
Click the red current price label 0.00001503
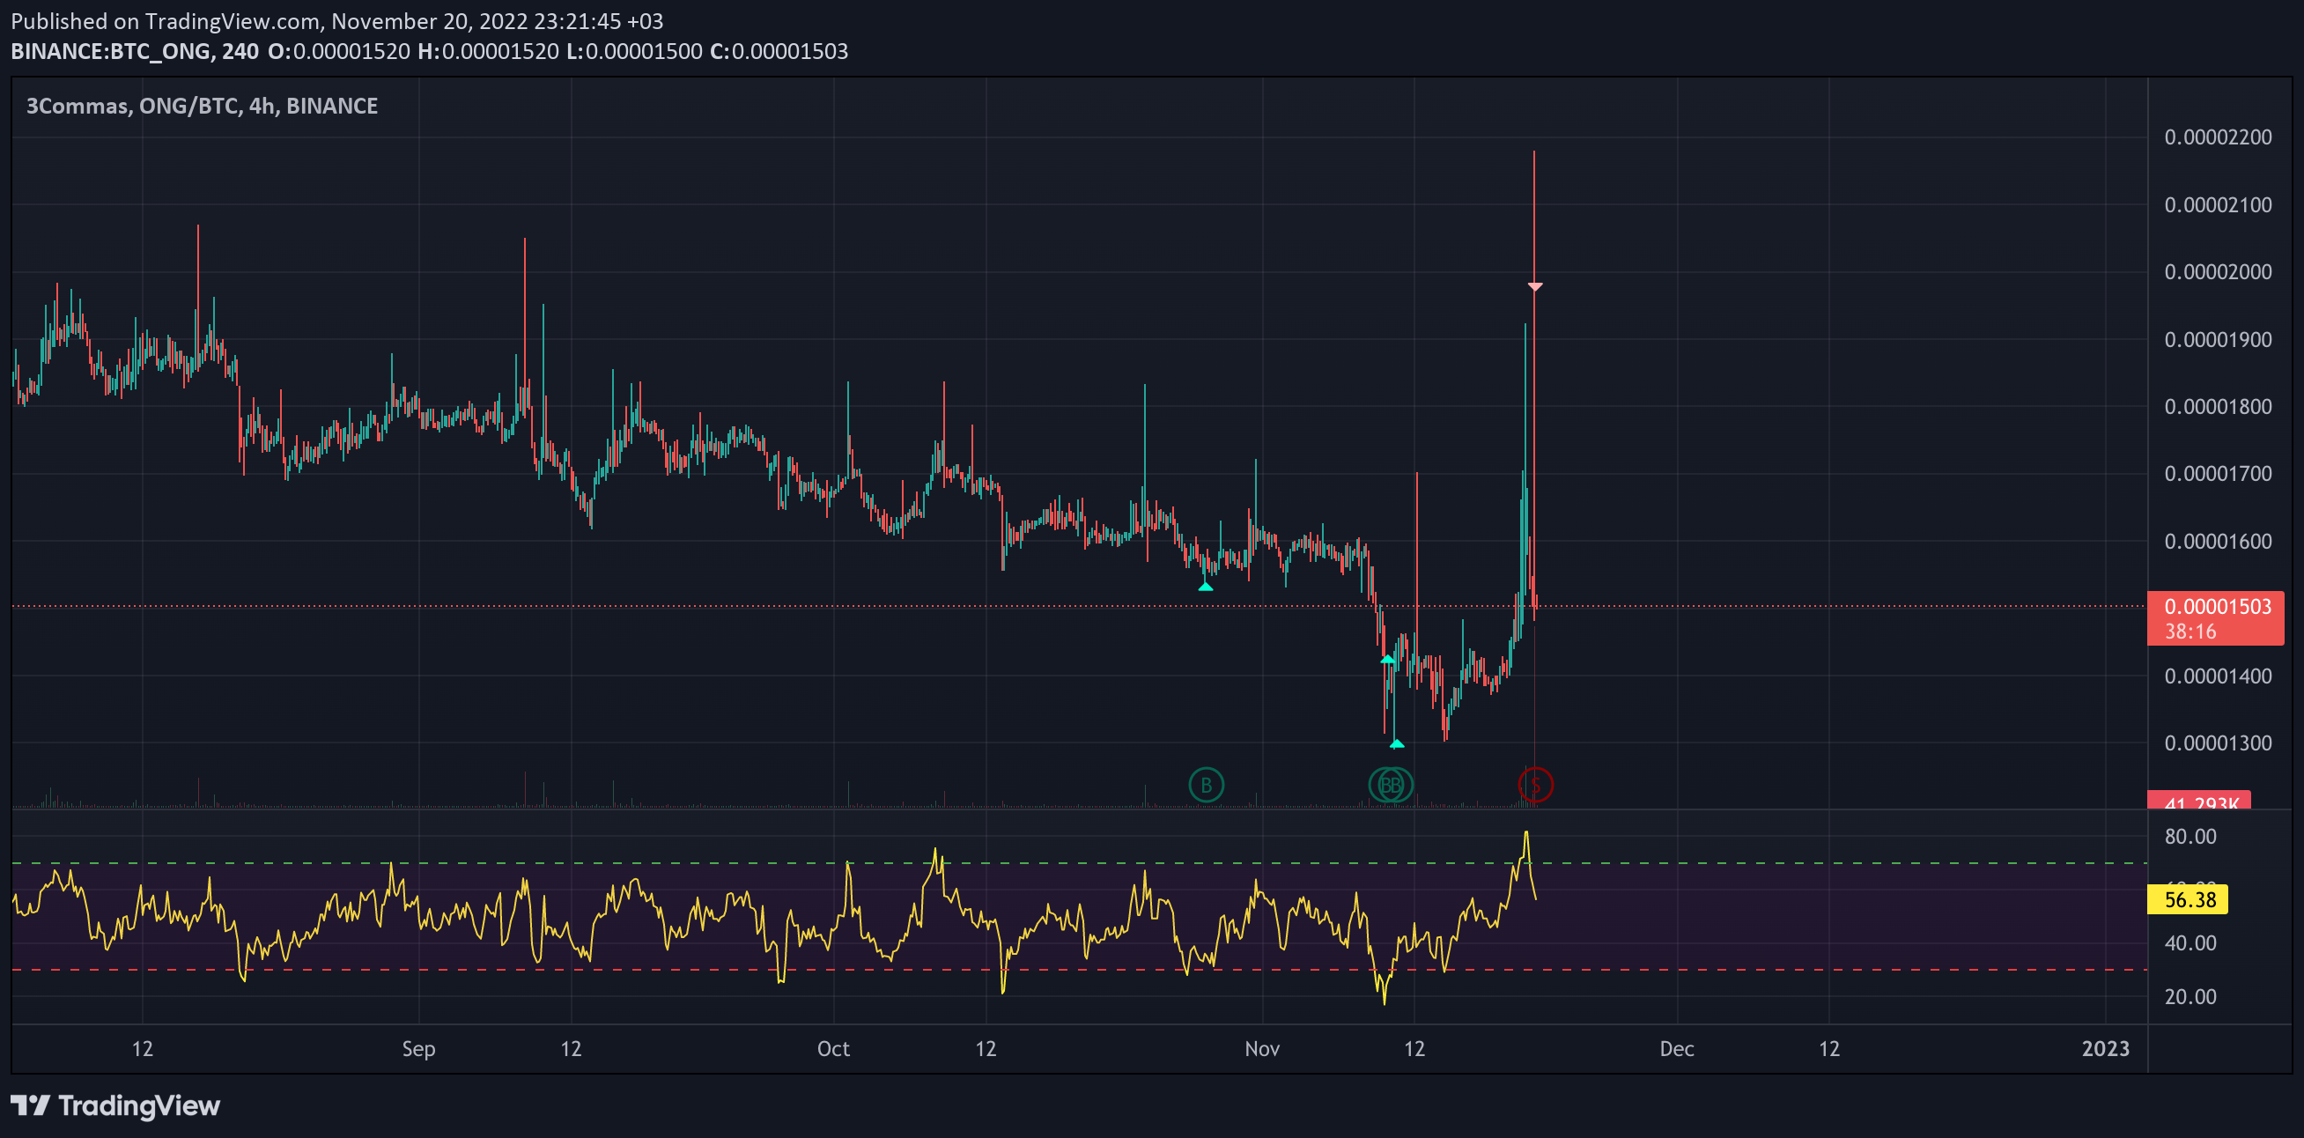[2217, 607]
